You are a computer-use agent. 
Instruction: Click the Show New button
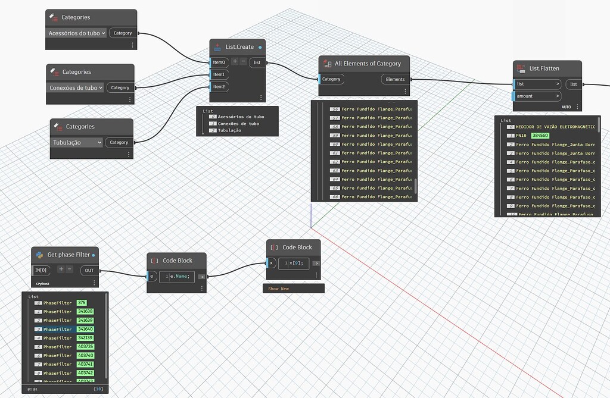click(x=279, y=288)
